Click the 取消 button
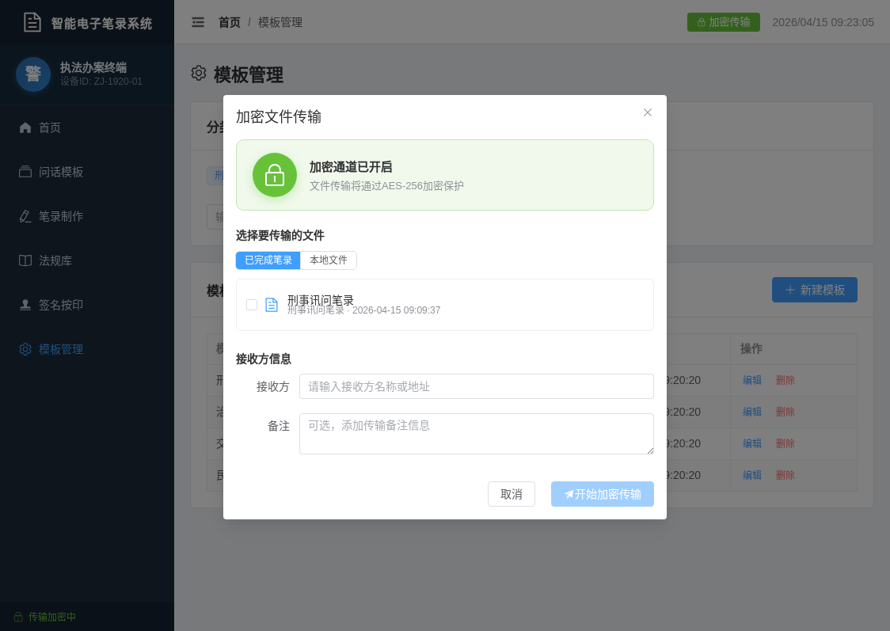Image resolution: width=890 pixels, height=631 pixels. 512,494
